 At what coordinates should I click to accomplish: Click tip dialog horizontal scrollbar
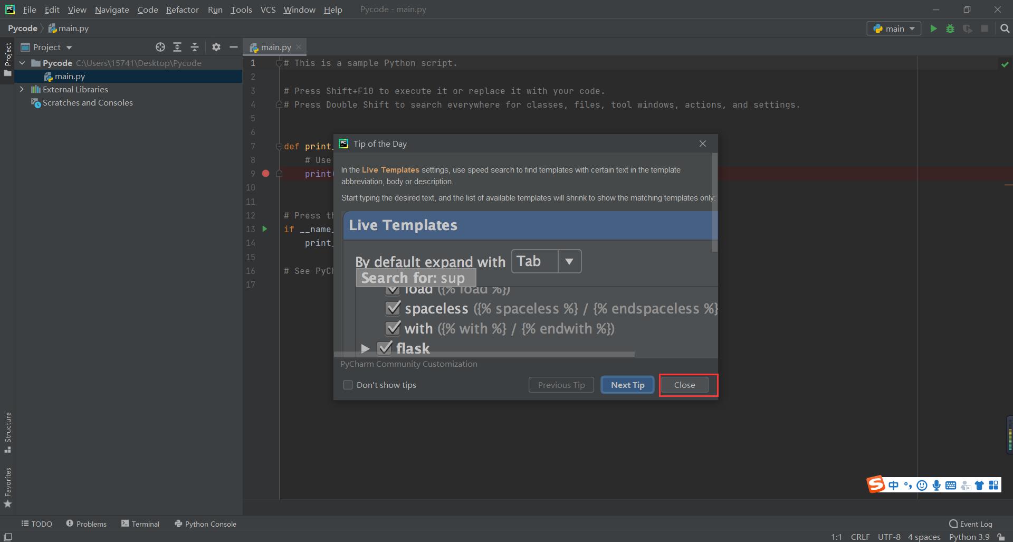tap(484, 354)
